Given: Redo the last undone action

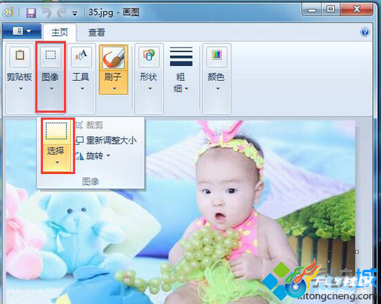Looking at the screenshot, I should pos(62,12).
